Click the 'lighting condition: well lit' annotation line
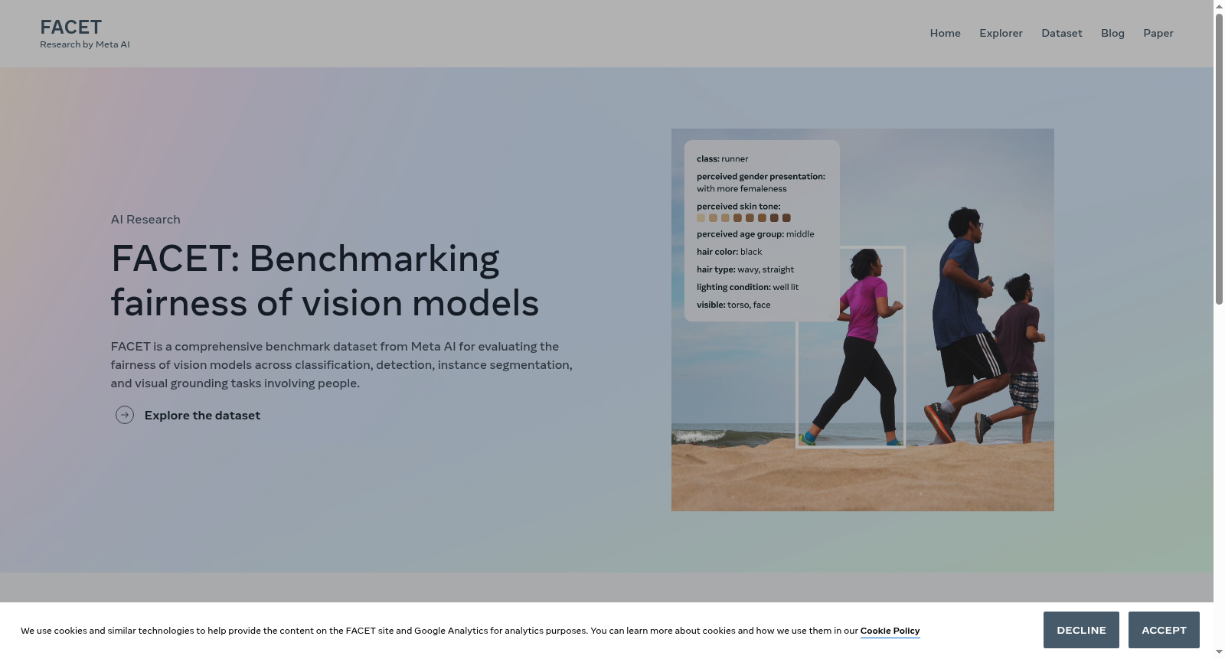1225x659 pixels. pos(747,287)
